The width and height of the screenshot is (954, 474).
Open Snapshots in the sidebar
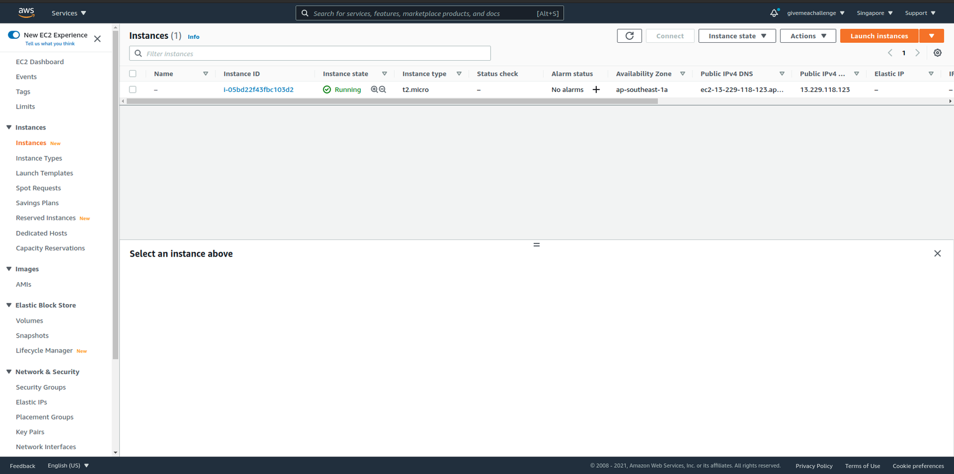pos(32,336)
